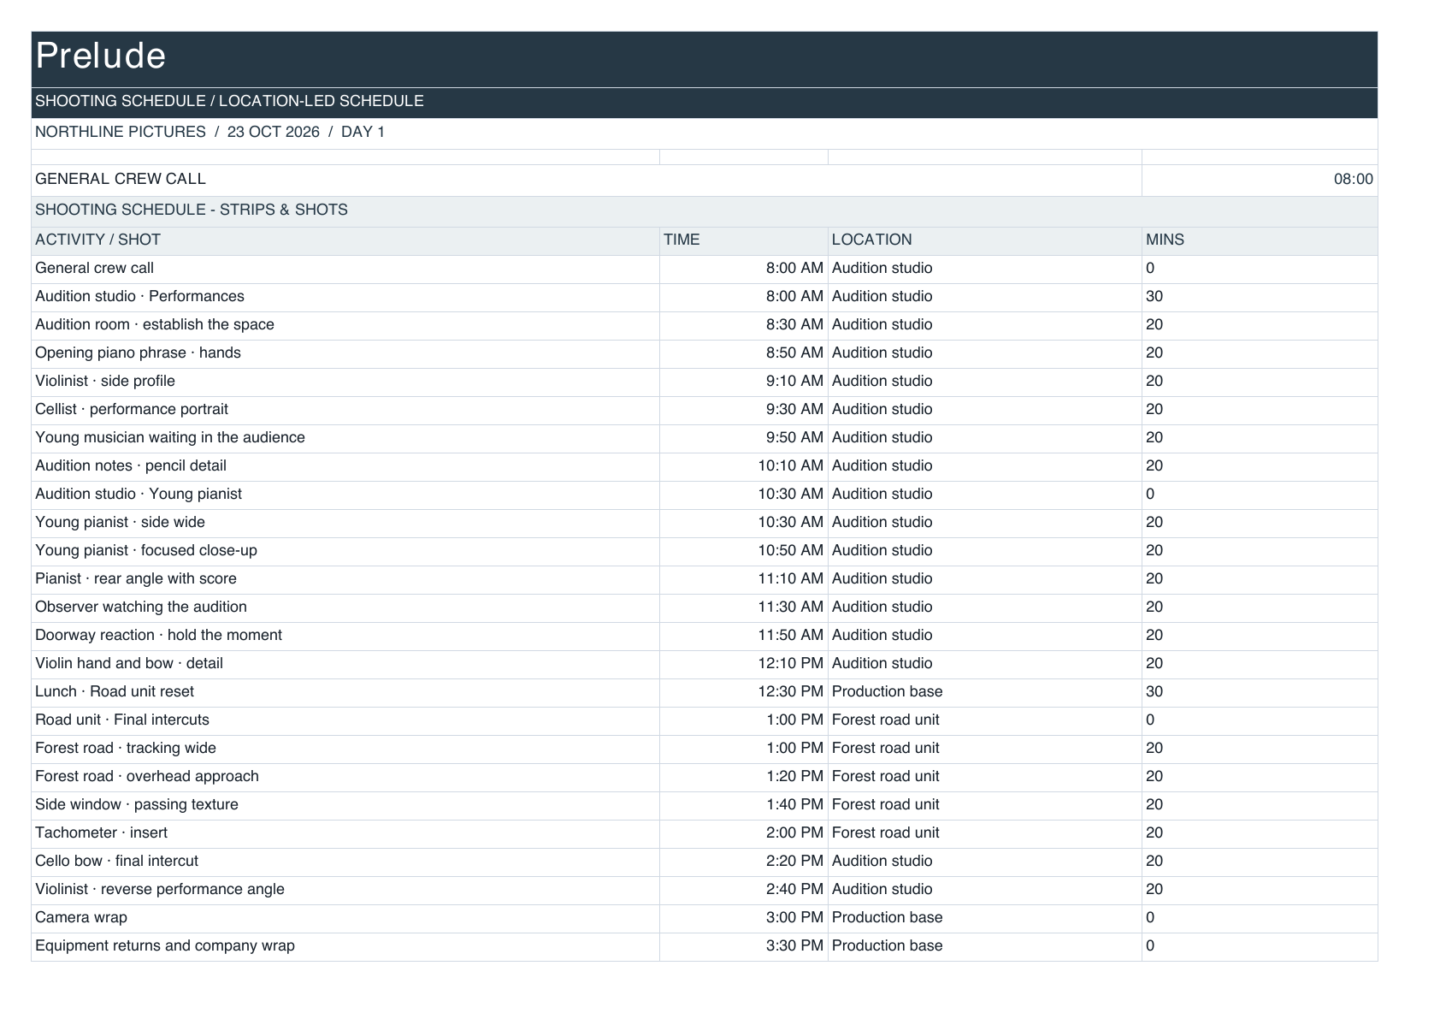The width and height of the screenshot is (1440, 1019).
Task: Select the Audition notes pencil detail row
Action: [x=704, y=466]
